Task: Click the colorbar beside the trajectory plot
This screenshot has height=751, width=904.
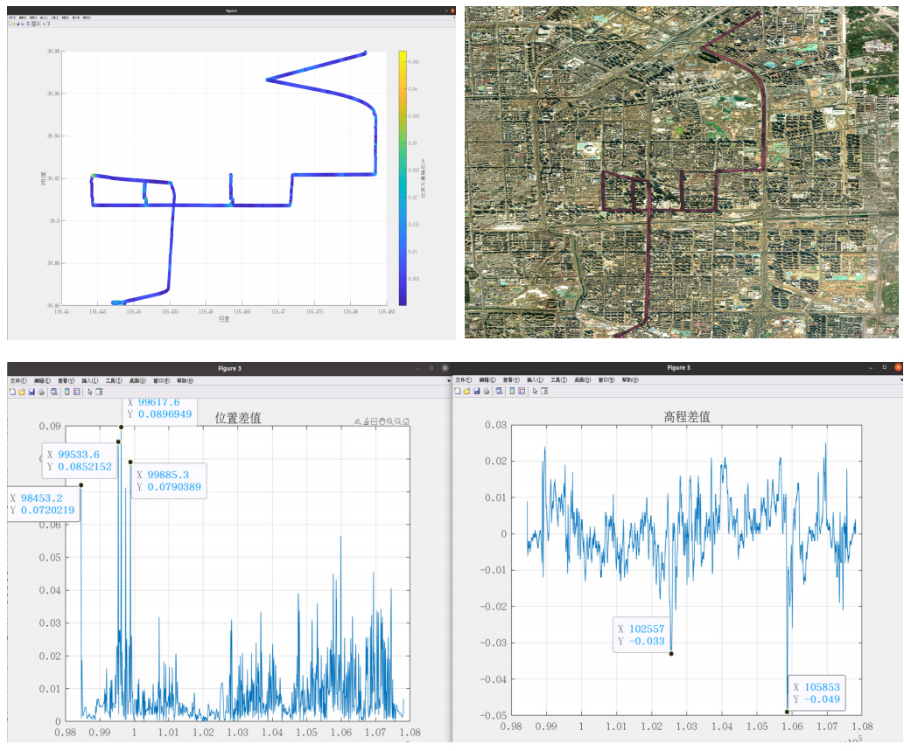Action: tap(402, 175)
